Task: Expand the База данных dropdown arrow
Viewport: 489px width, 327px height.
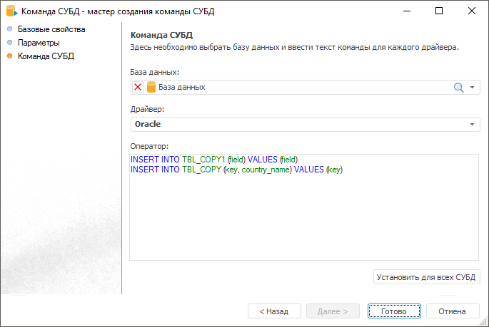Action: [473, 87]
